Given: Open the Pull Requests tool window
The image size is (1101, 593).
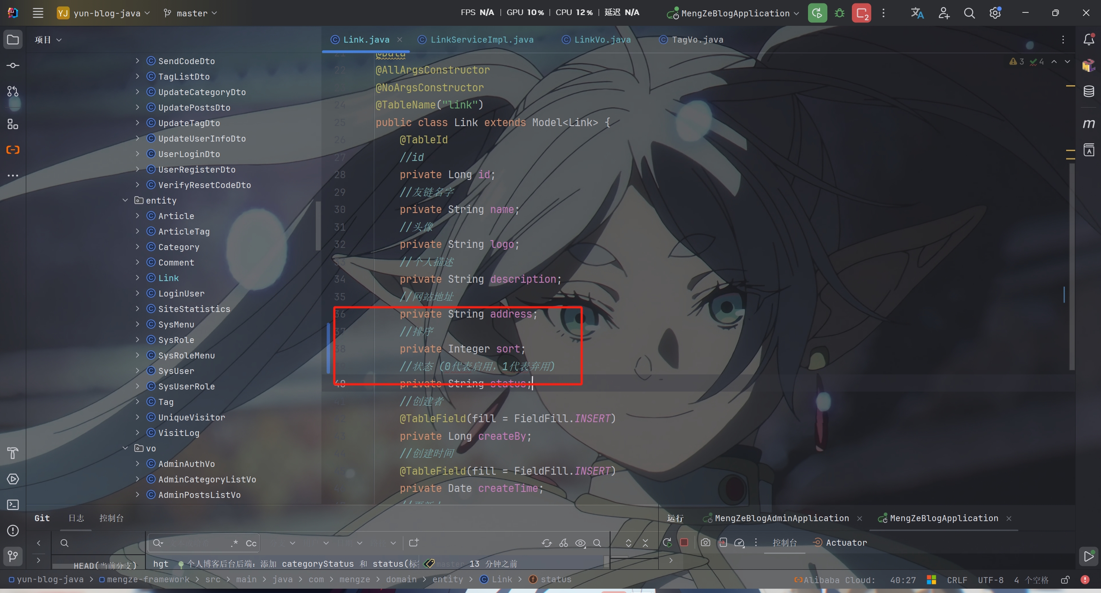Looking at the screenshot, I should tap(13, 91).
